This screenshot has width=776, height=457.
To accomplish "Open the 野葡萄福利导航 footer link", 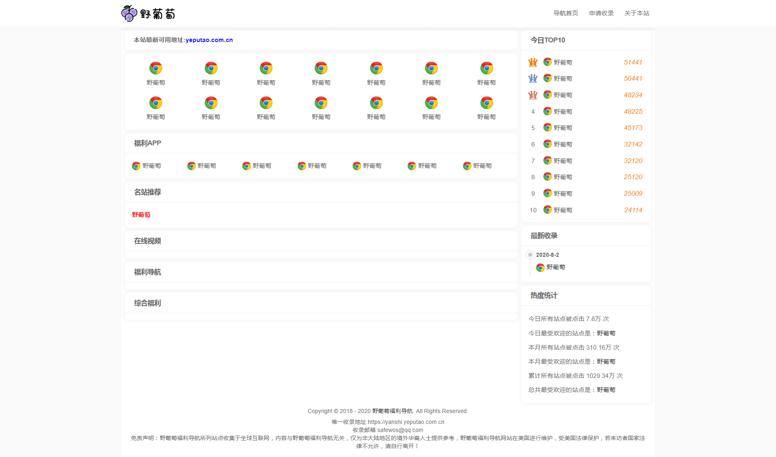I will [x=392, y=411].
